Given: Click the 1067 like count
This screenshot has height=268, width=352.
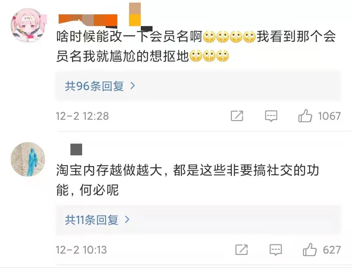Looking at the screenshot, I should (329, 116).
